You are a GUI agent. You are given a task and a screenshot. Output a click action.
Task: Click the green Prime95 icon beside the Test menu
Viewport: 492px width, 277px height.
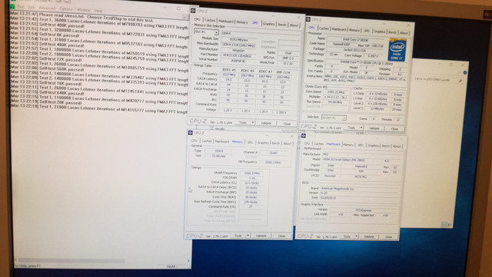tap(13, 6)
